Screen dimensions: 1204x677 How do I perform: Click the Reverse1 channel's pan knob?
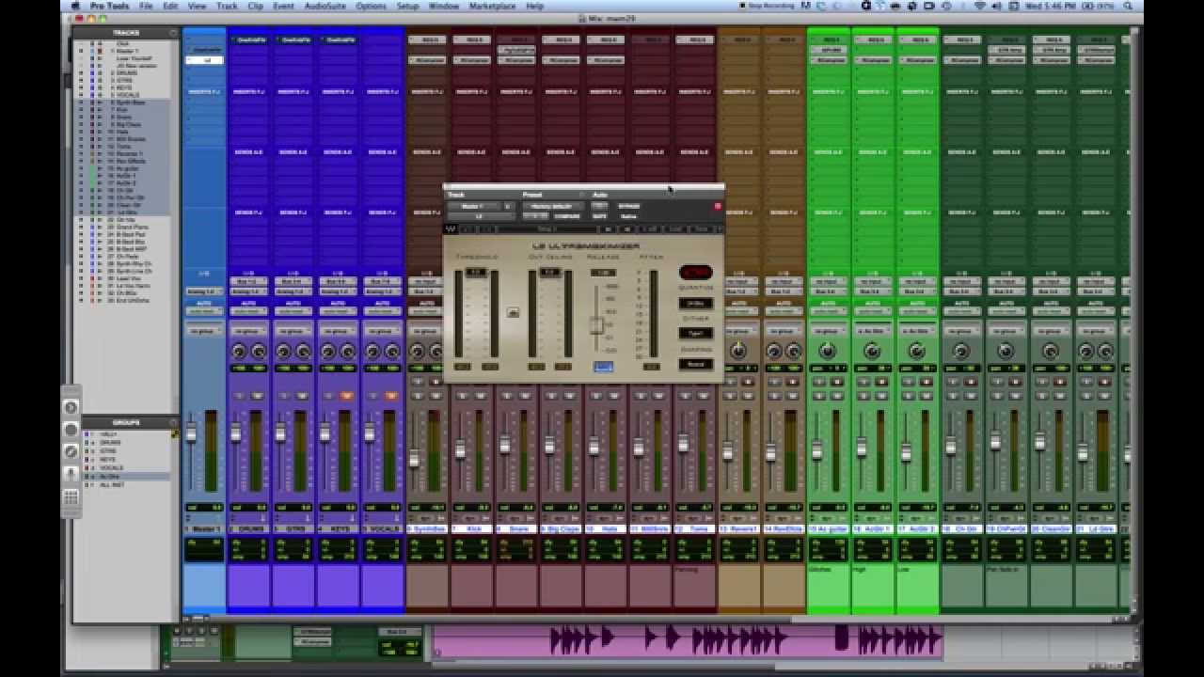click(x=738, y=351)
